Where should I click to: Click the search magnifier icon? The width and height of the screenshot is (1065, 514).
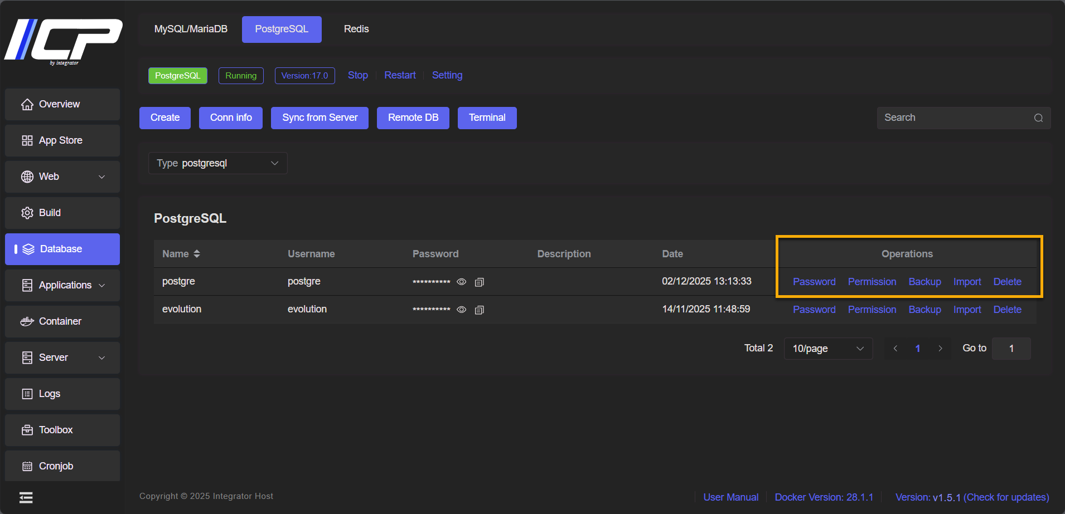pos(1038,118)
